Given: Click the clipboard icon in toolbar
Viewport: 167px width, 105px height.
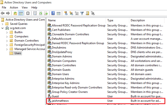Looking at the screenshot, I should (28, 13).
